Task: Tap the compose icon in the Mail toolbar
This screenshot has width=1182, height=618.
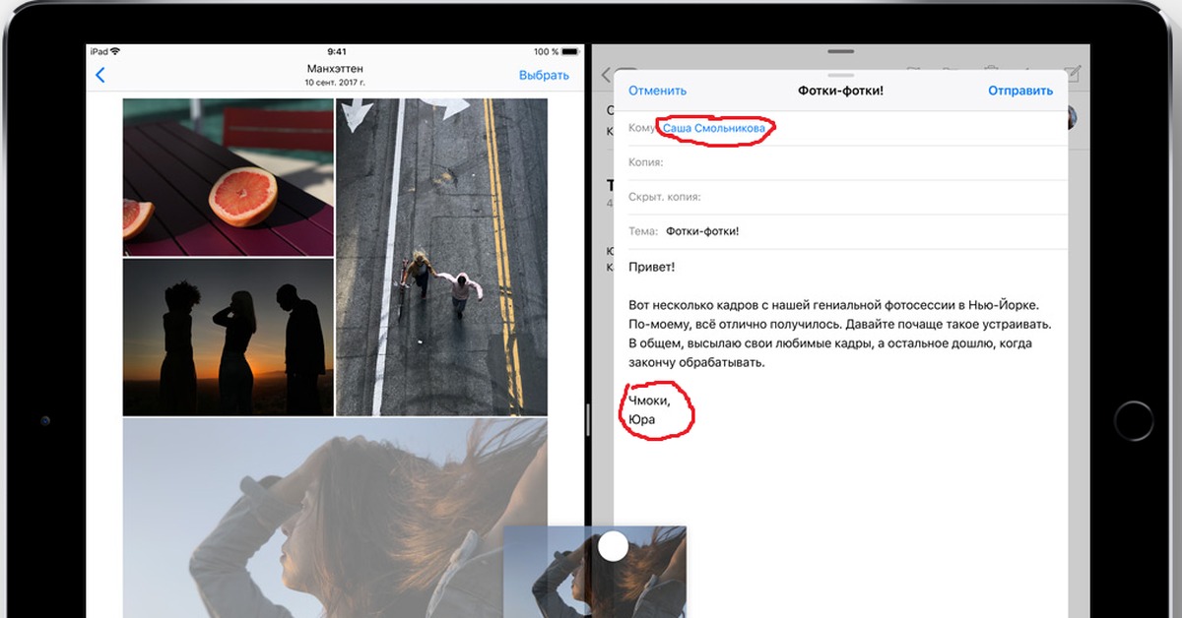Action: pos(1073,74)
